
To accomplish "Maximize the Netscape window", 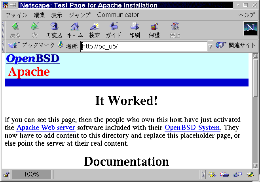I will click(246, 5).
